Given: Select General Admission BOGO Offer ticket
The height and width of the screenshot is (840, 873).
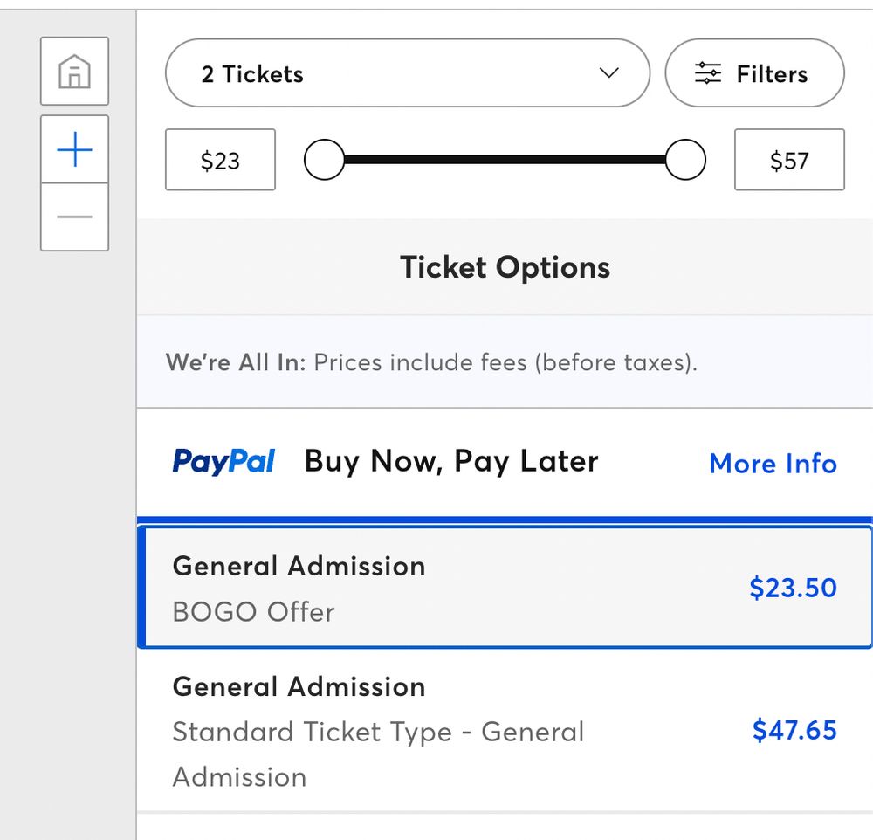Looking at the screenshot, I should [x=505, y=588].
